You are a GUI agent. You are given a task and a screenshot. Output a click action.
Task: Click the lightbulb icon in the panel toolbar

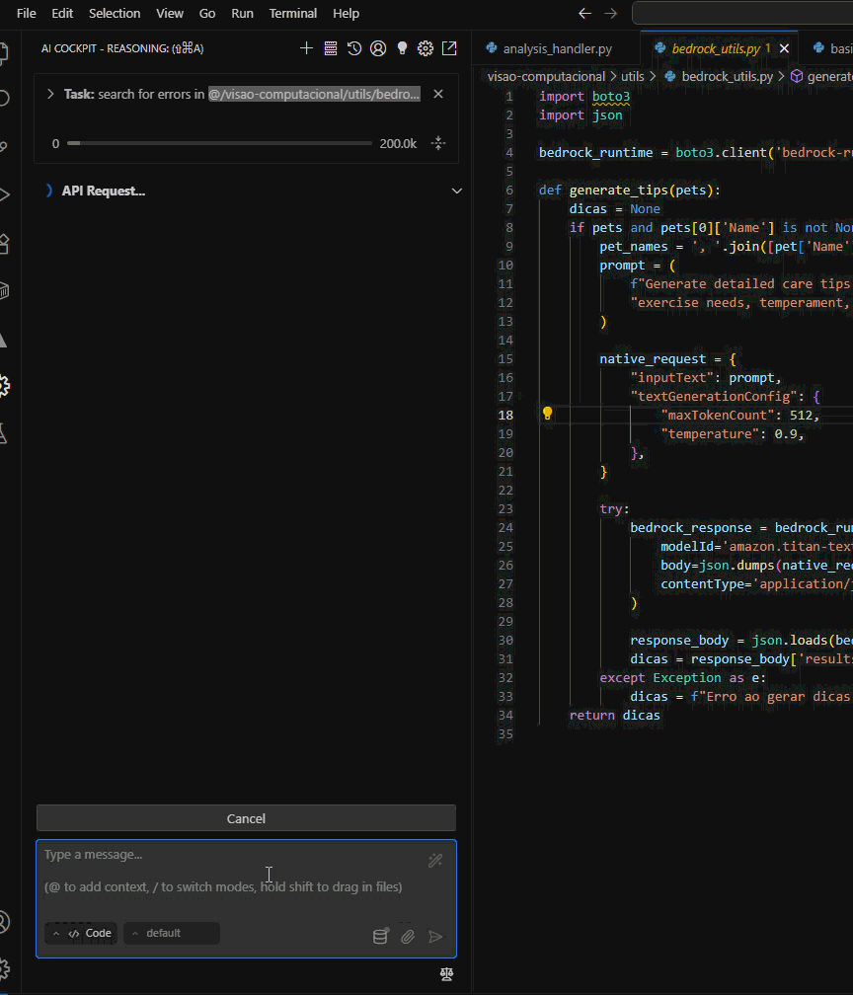pyautogui.click(x=402, y=47)
